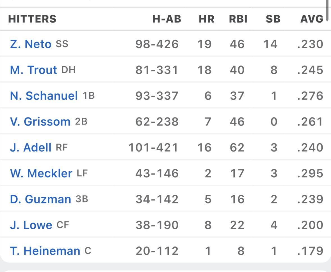This screenshot has width=331, height=272.
Task: Click J. Adell player link
Action: [31, 147]
